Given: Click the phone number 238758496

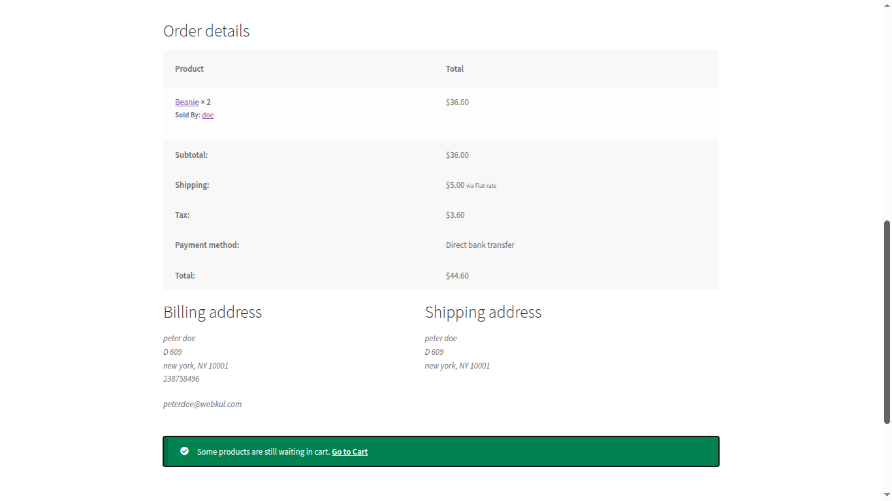Looking at the screenshot, I should pos(181,378).
